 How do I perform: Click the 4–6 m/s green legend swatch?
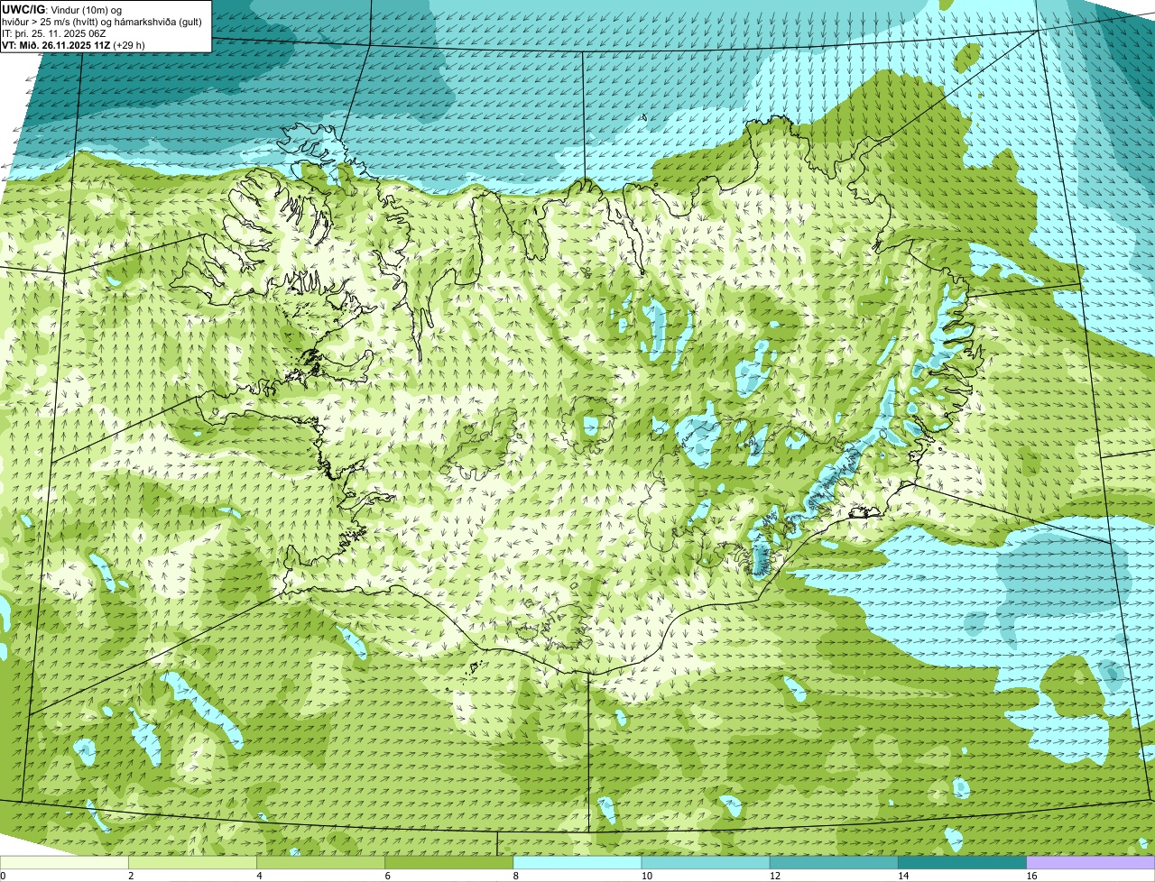point(320,862)
